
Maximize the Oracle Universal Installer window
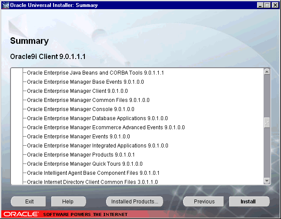coord(267,5)
